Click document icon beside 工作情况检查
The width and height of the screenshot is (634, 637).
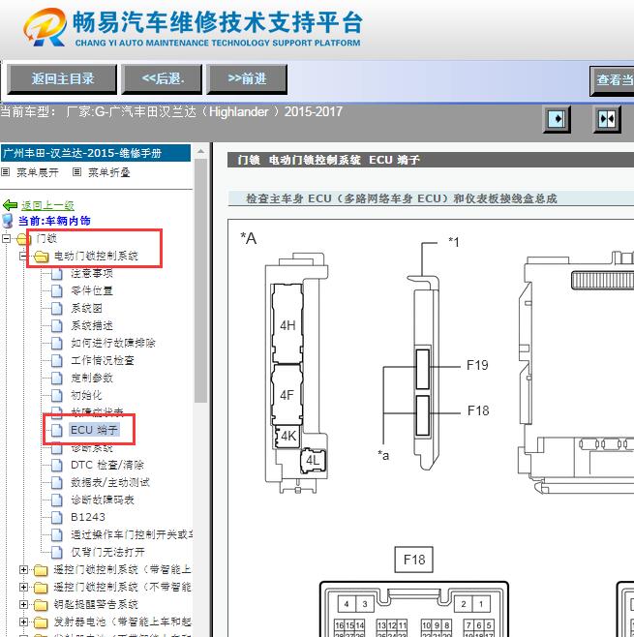click(57, 361)
